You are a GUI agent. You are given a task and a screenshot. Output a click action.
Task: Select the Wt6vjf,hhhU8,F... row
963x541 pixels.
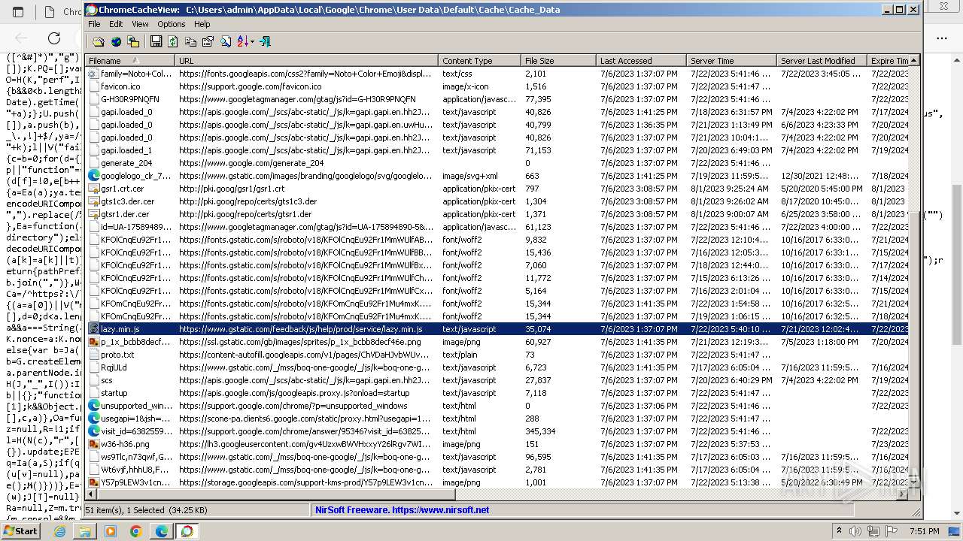coord(497,470)
